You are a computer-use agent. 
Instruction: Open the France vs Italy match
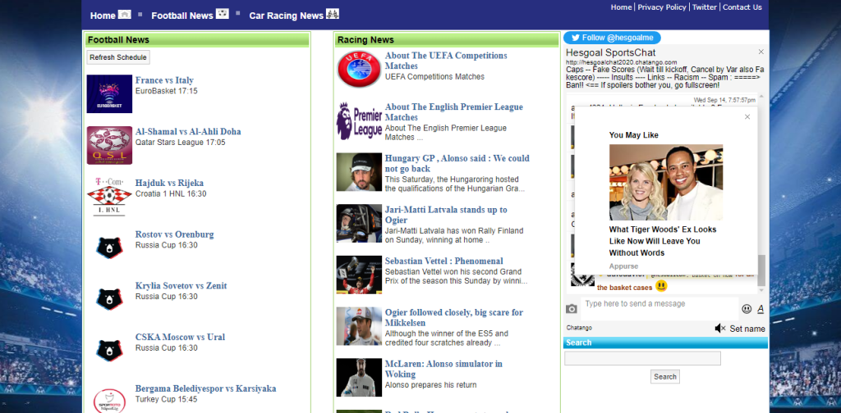[x=164, y=80]
